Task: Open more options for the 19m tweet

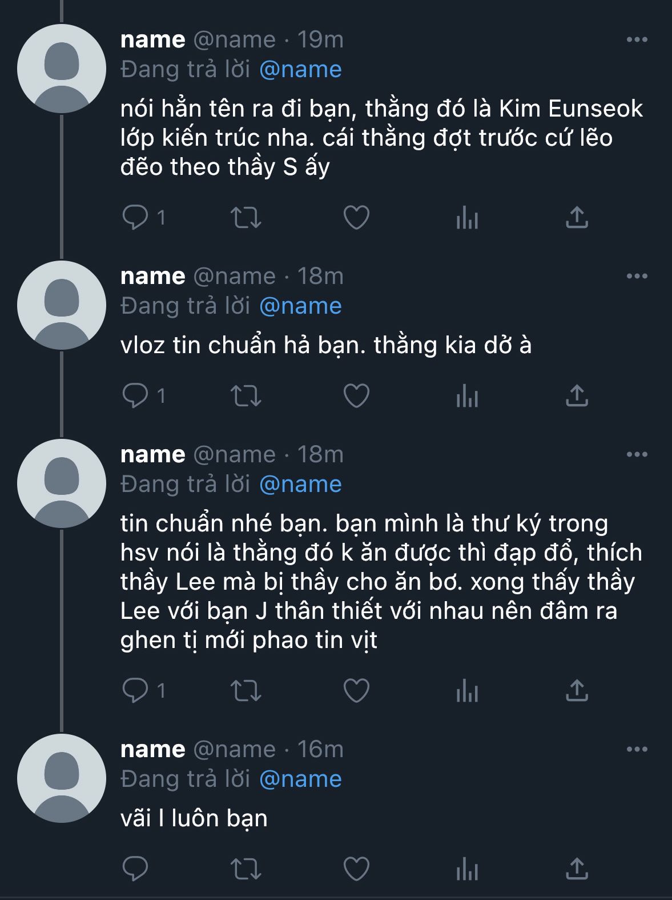Action: [x=637, y=40]
